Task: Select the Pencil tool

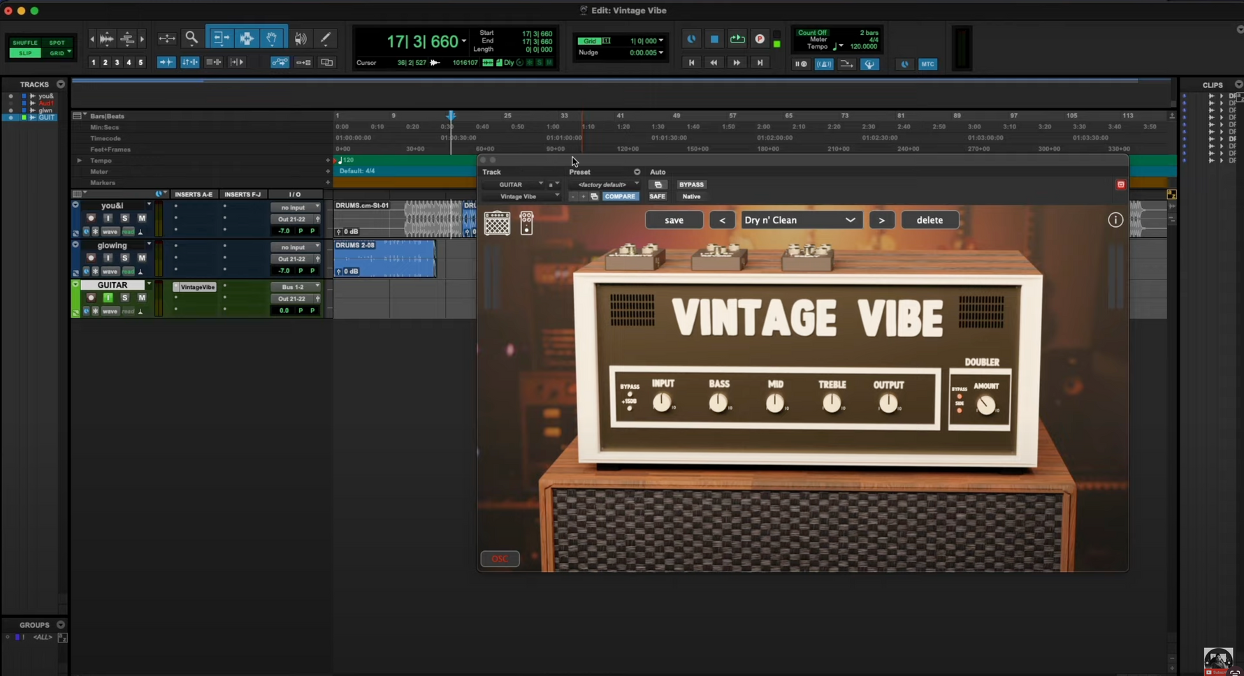Action: (326, 38)
